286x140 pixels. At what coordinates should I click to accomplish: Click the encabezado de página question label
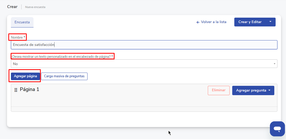pos(62,56)
